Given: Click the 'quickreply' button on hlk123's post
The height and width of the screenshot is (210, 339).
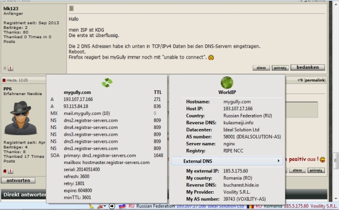Looking at the screenshot, I should (x=280, y=68).
